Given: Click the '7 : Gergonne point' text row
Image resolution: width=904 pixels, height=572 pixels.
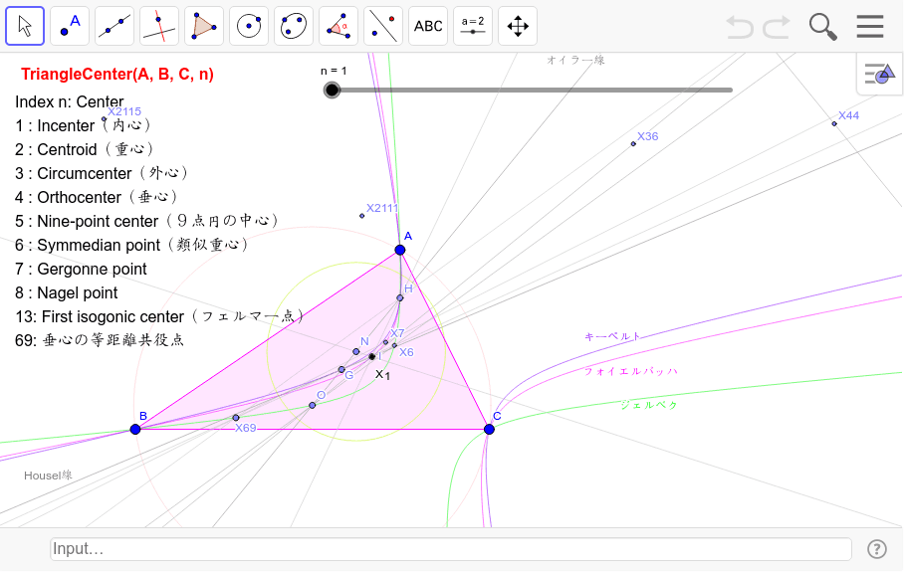Looking at the screenshot, I should (81, 269).
